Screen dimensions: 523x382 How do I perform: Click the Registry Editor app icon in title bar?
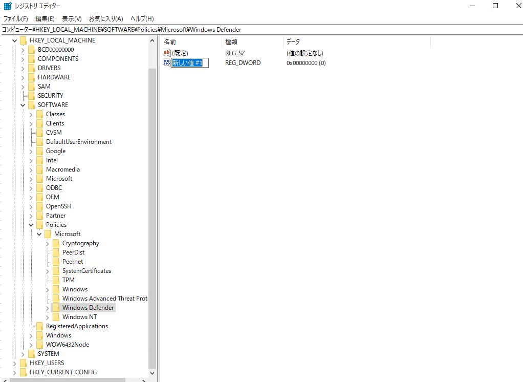8,6
